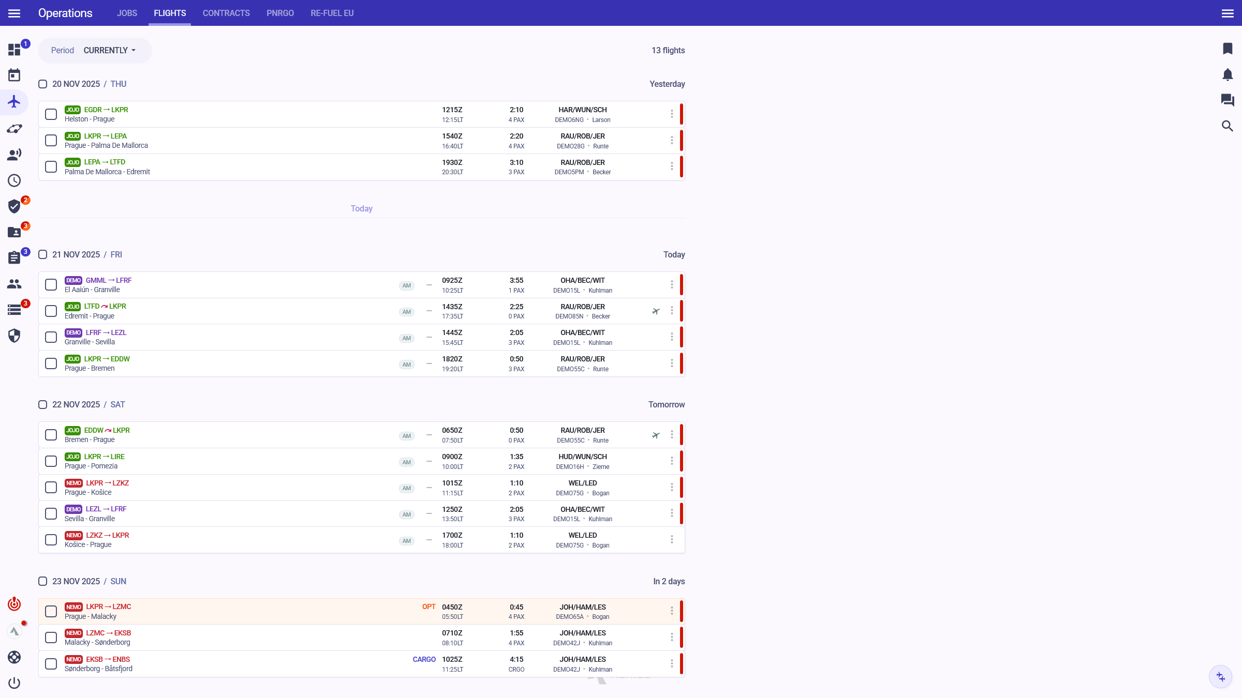Open the calendar icon in sidebar
This screenshot has width=1242, height=698.
(x=14, y=75)
